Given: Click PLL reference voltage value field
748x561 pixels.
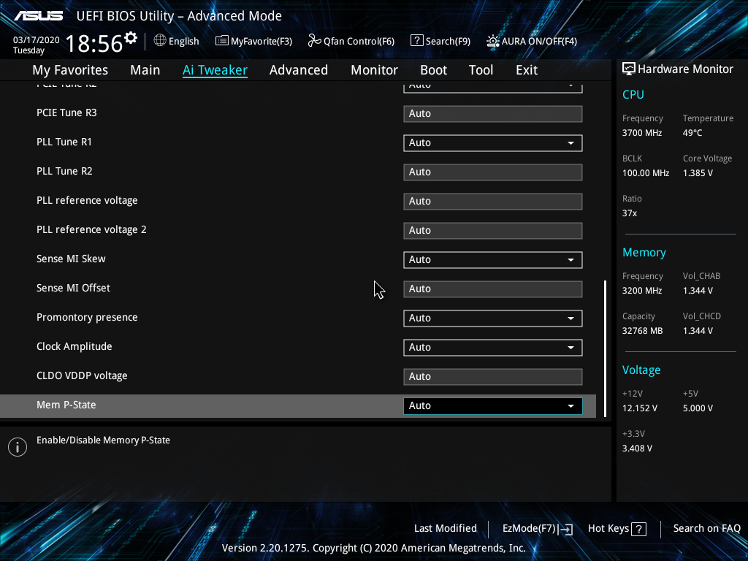Looking at the screenshot, I should click(x=493, y=202).
